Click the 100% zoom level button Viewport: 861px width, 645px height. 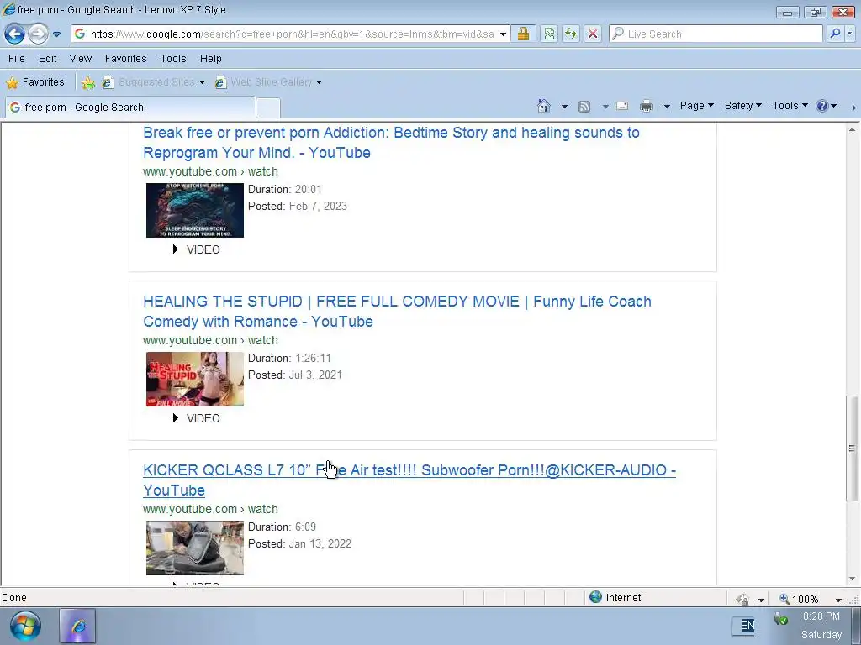pyautogui.click(x=799, y=599)
